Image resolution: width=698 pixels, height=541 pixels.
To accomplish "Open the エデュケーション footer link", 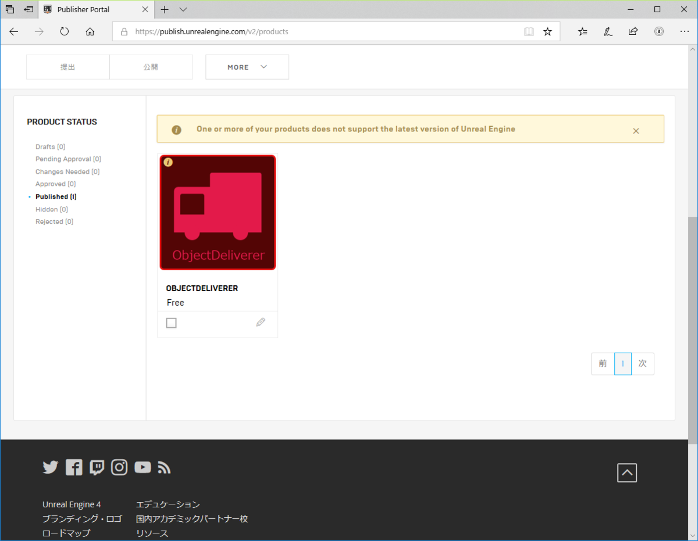I will click(168, 504).
